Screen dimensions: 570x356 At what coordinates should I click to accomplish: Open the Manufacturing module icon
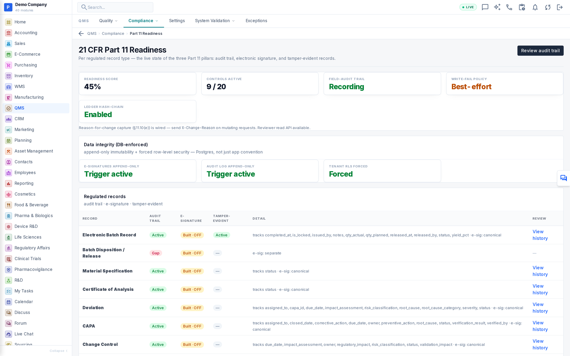(9, 97)
